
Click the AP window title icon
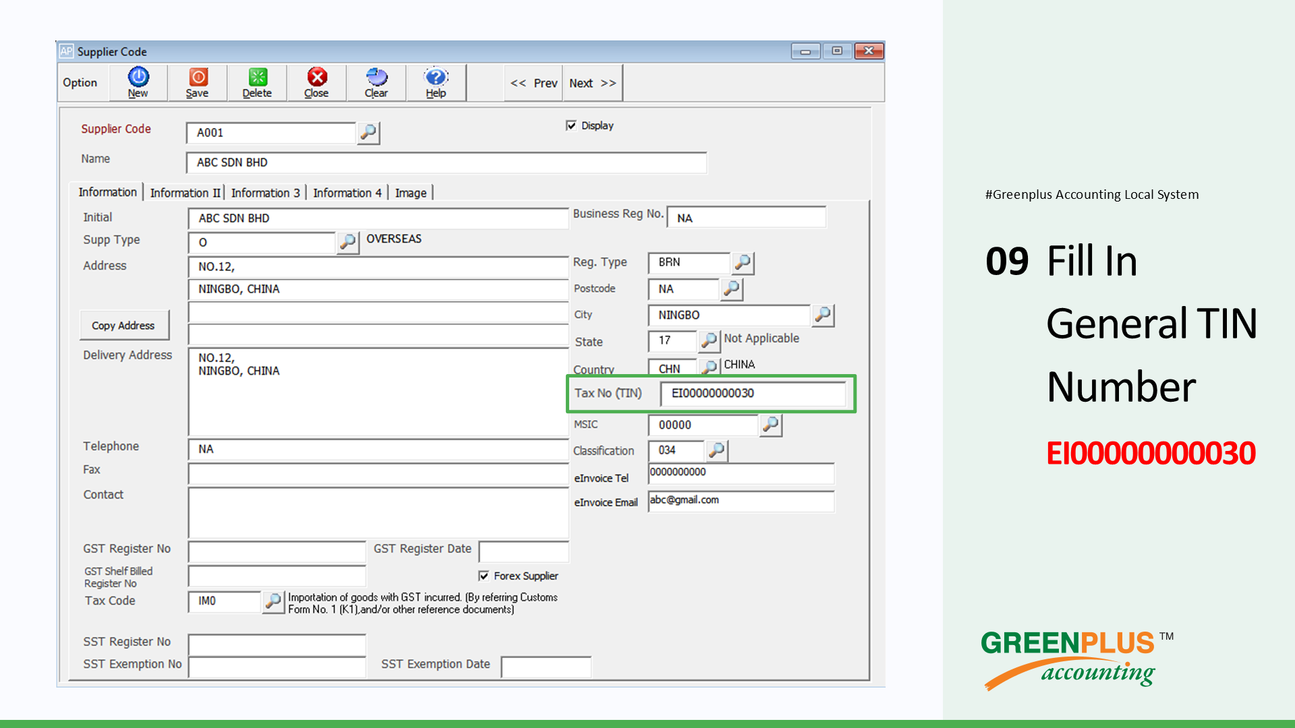[66, 51]
